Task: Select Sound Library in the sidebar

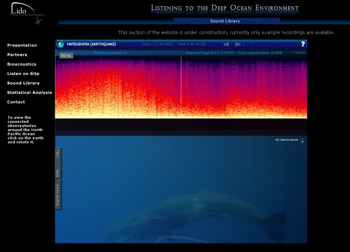Action: coord(23,83)
